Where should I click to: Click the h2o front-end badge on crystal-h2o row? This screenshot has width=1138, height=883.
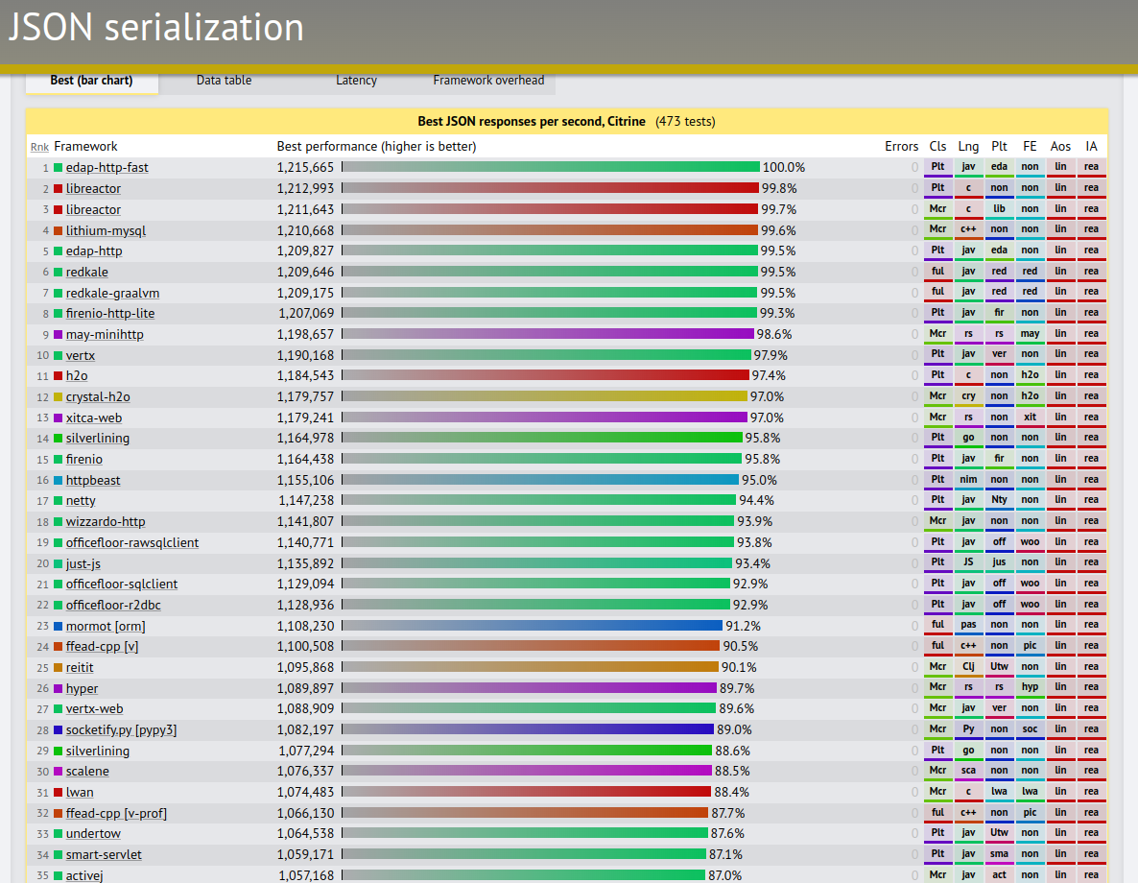pos(1030,395)
